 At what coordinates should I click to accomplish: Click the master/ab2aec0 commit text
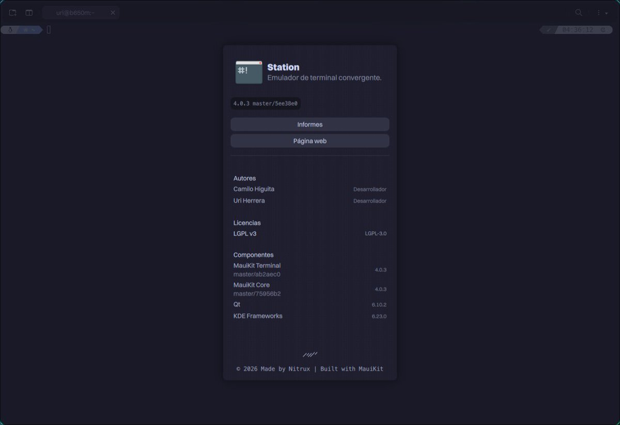257,275
